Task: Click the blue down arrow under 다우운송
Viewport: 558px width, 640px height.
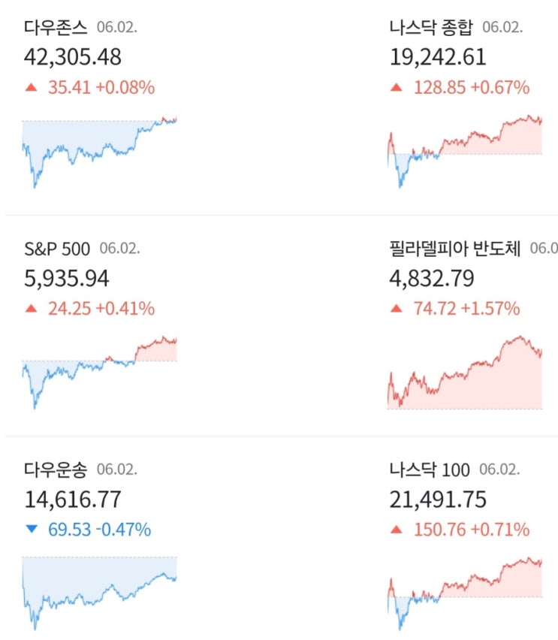Action: [31, 530]
